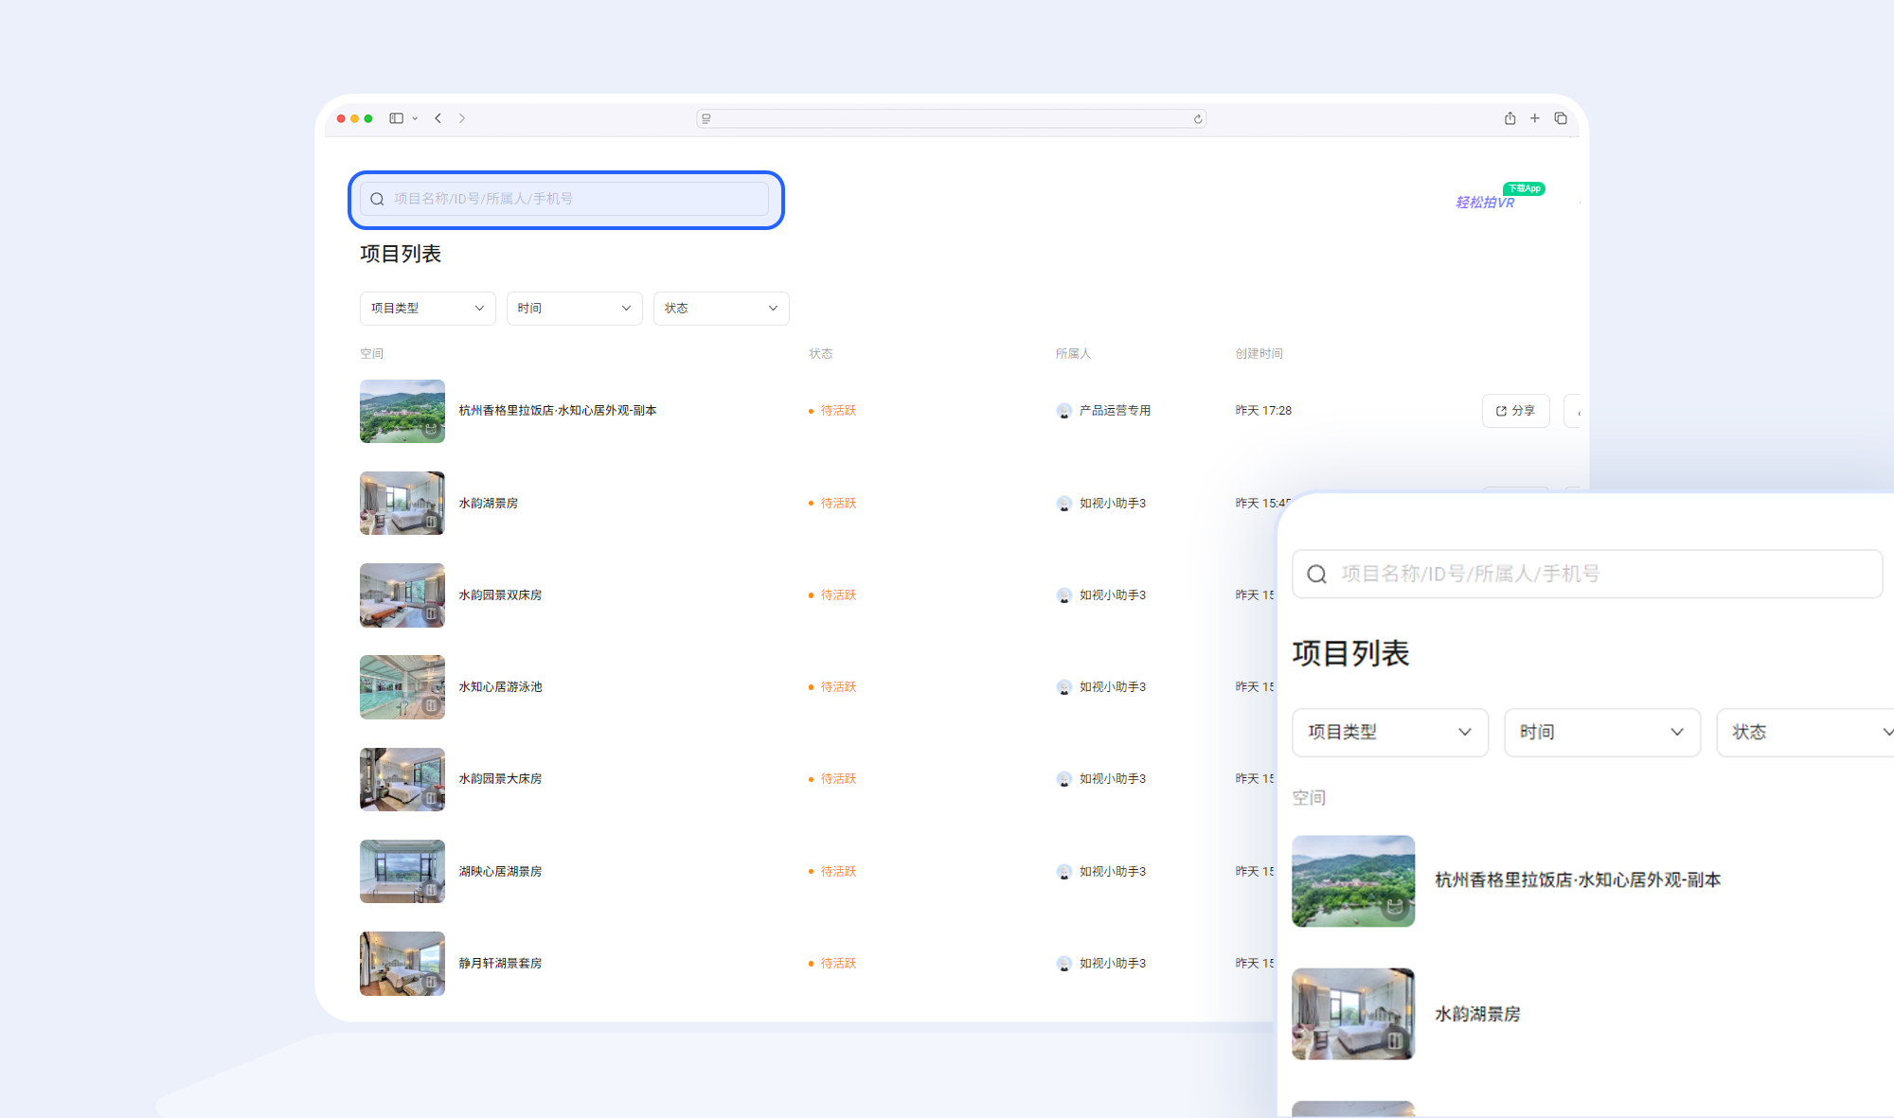Toggle the browser sidebar icon
The height and width of the screenshot is (1118, 1894).
click(397, 117)
